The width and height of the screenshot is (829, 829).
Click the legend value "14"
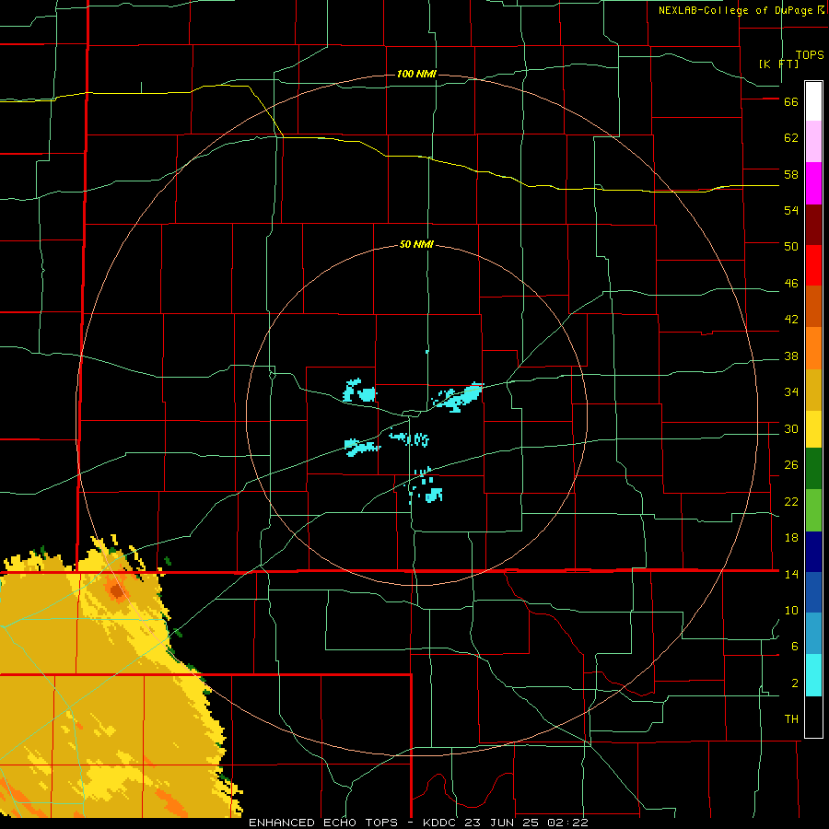pyautogui.click(x=791, y=574)
